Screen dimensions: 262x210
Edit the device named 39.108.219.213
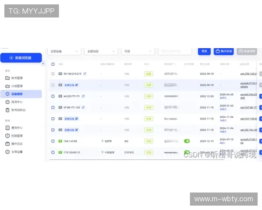[85, 73]
